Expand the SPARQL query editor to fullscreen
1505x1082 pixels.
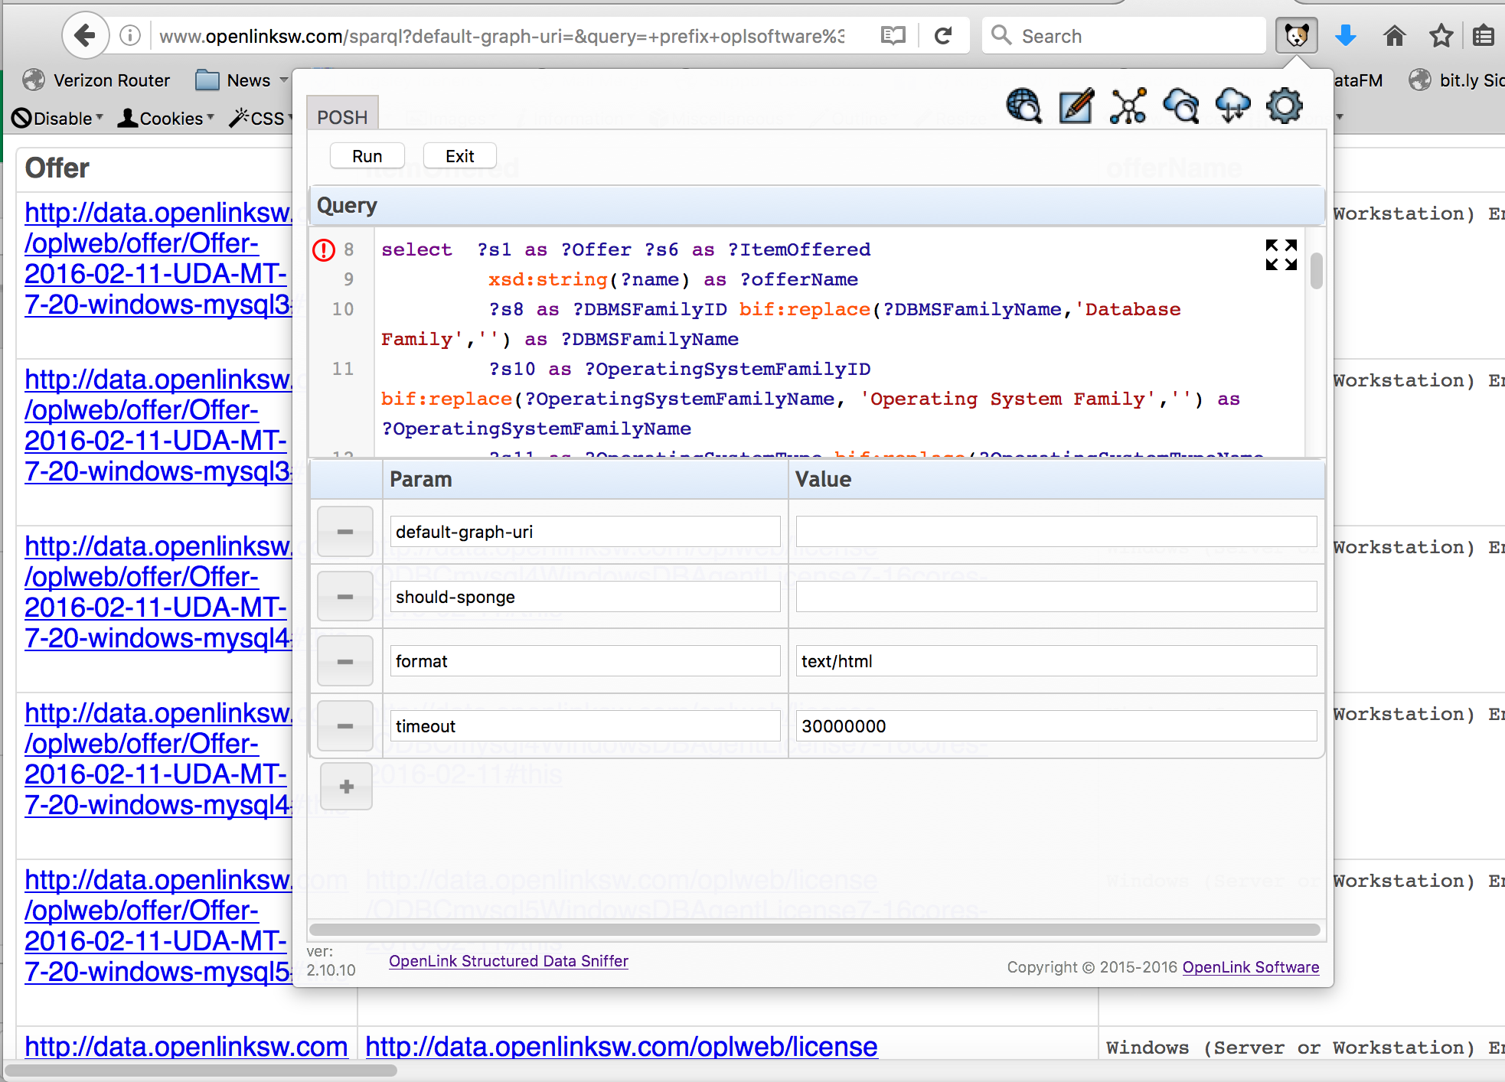(1281, 256)
